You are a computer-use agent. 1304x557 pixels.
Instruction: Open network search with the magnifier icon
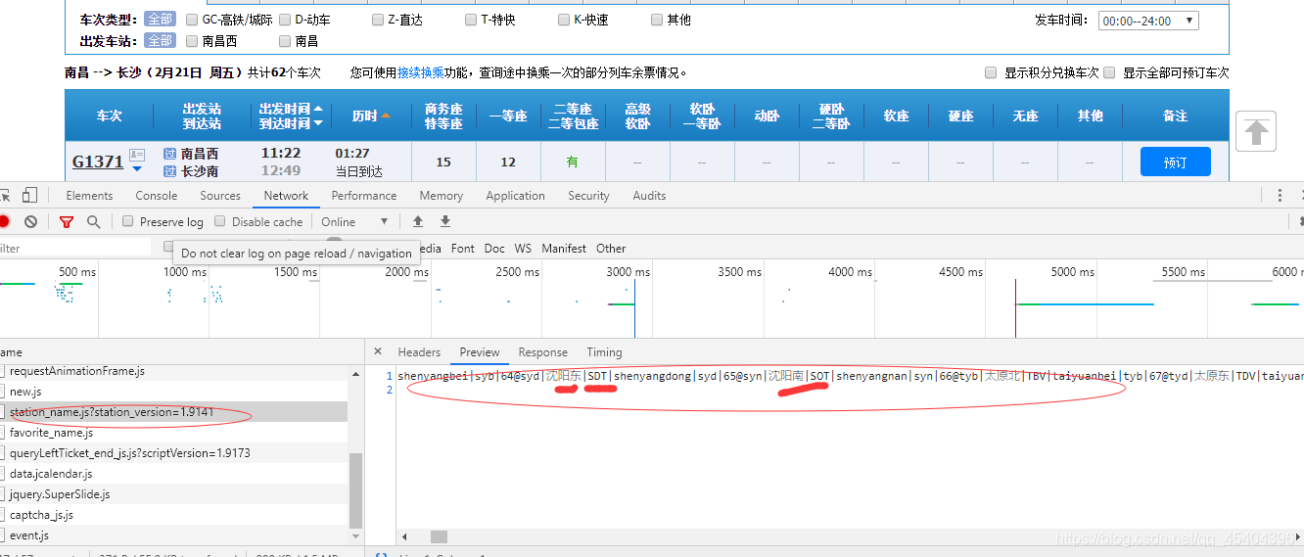(94, 222)
